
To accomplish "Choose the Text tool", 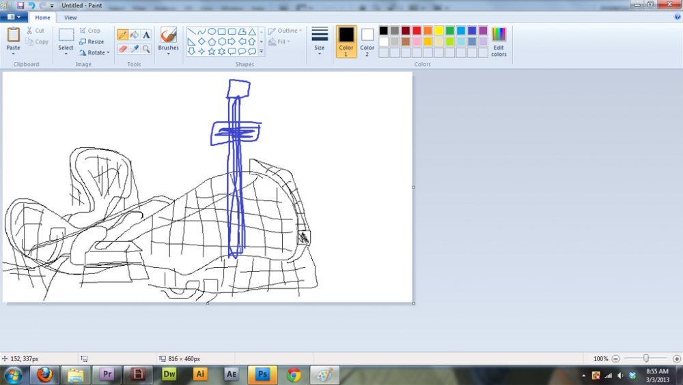I will coord(146,35).
